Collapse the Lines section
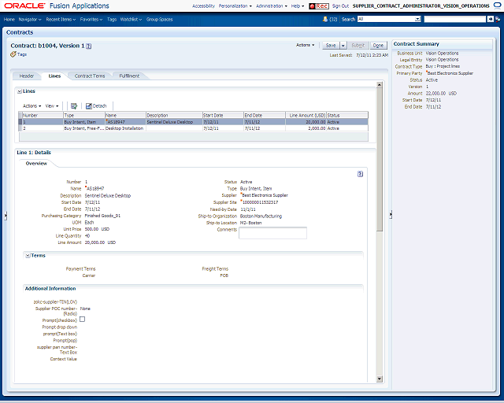 19,91
